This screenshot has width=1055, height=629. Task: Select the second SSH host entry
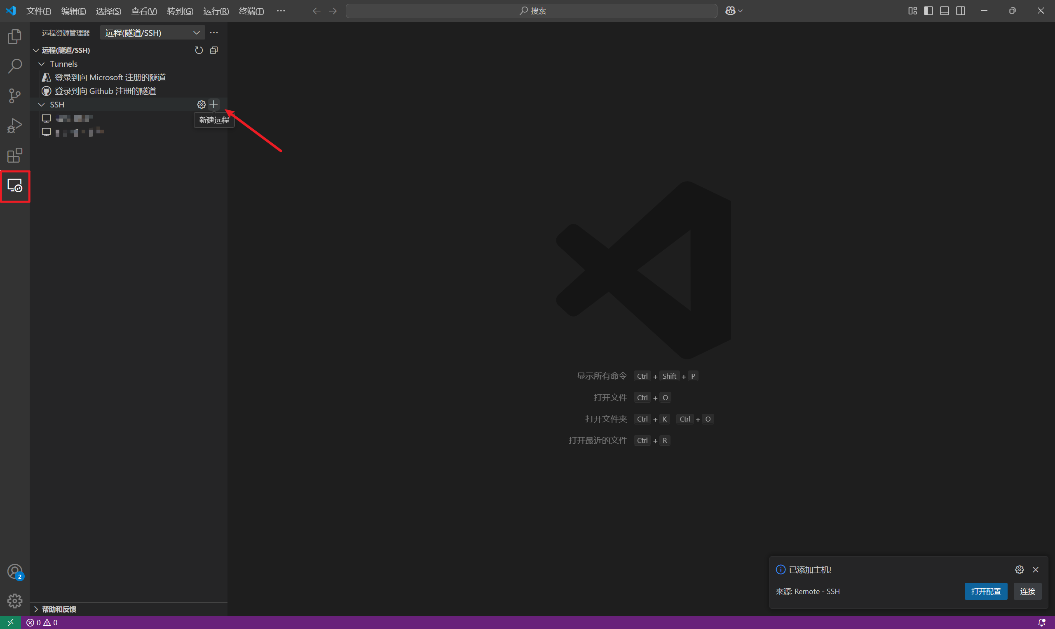tap(129, 132)
